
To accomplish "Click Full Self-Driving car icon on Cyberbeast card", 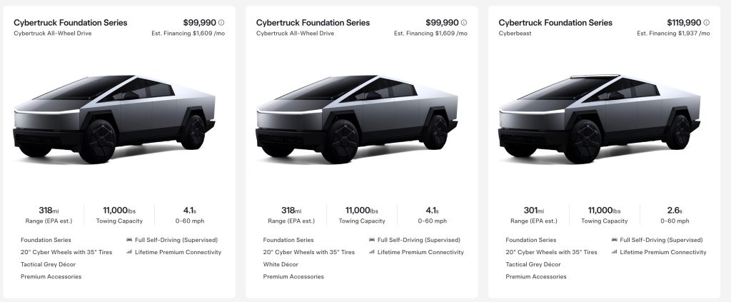I will 614,240.
